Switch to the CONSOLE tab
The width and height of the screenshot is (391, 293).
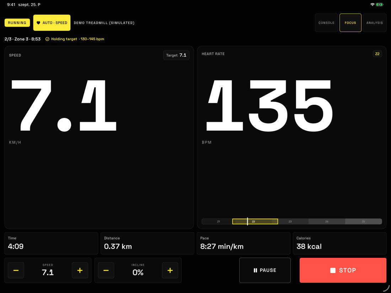click(326, 23)
